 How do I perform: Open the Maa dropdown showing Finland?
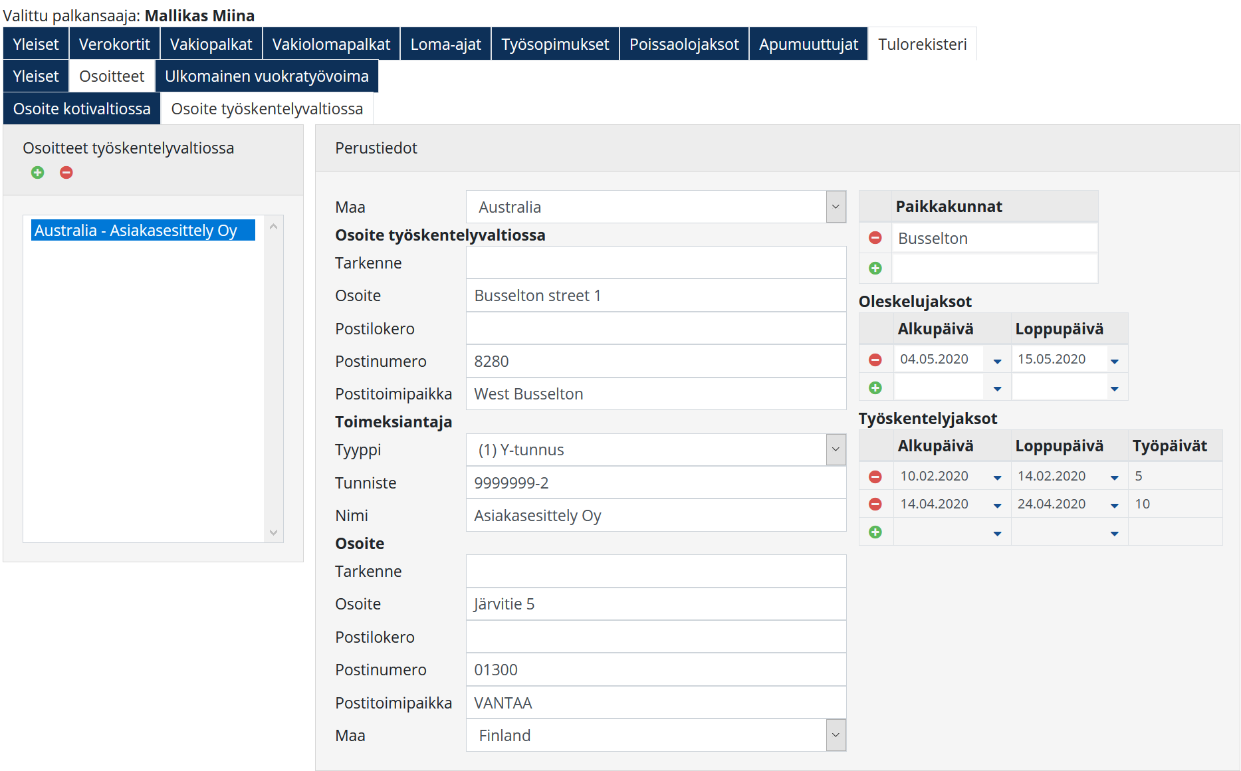[836, 736]
